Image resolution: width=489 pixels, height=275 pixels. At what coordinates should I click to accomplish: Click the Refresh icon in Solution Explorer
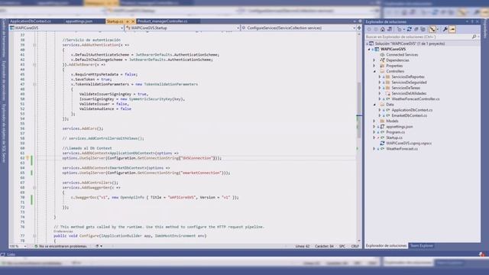pyautogui.click(x=410, y=29)
